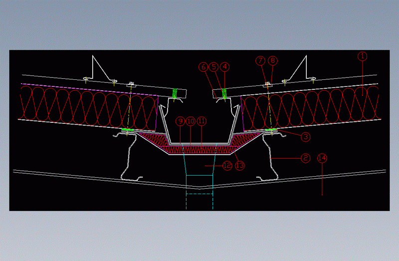399x261 pixels.
Task: Click callout bubble number 4
Action: point(225,66)
